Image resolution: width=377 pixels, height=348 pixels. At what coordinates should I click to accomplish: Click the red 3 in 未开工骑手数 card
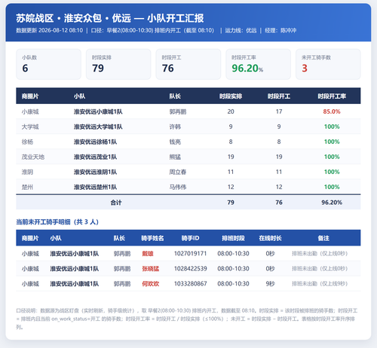point(305,69)
